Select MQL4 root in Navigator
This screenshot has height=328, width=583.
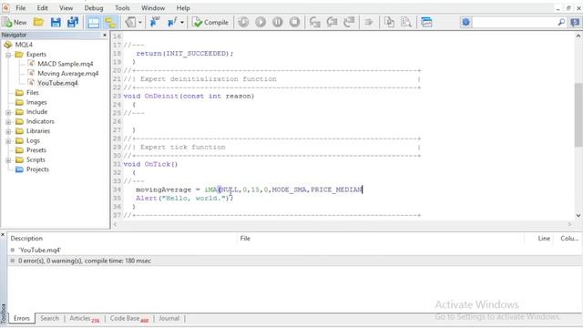[x=24, y=45]
